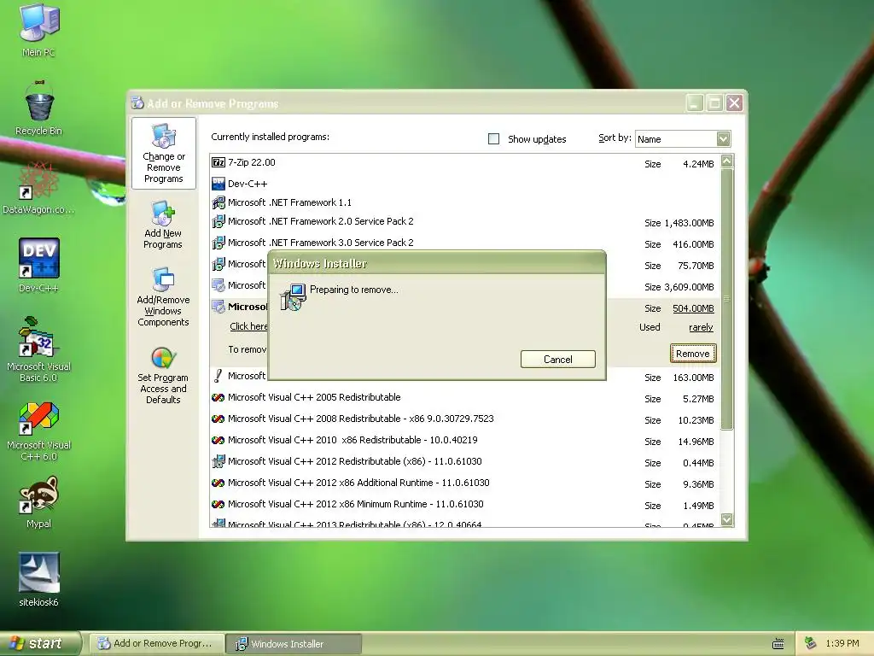Select Microsoft .NET Framework 1.1 row text
The image size is (874, 656).
point(290,202)
